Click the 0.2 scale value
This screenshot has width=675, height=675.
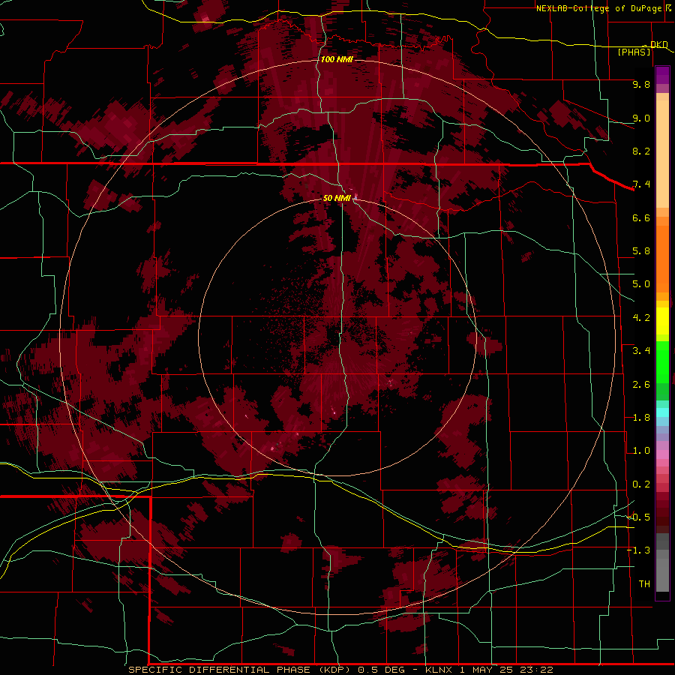[641, 484]
